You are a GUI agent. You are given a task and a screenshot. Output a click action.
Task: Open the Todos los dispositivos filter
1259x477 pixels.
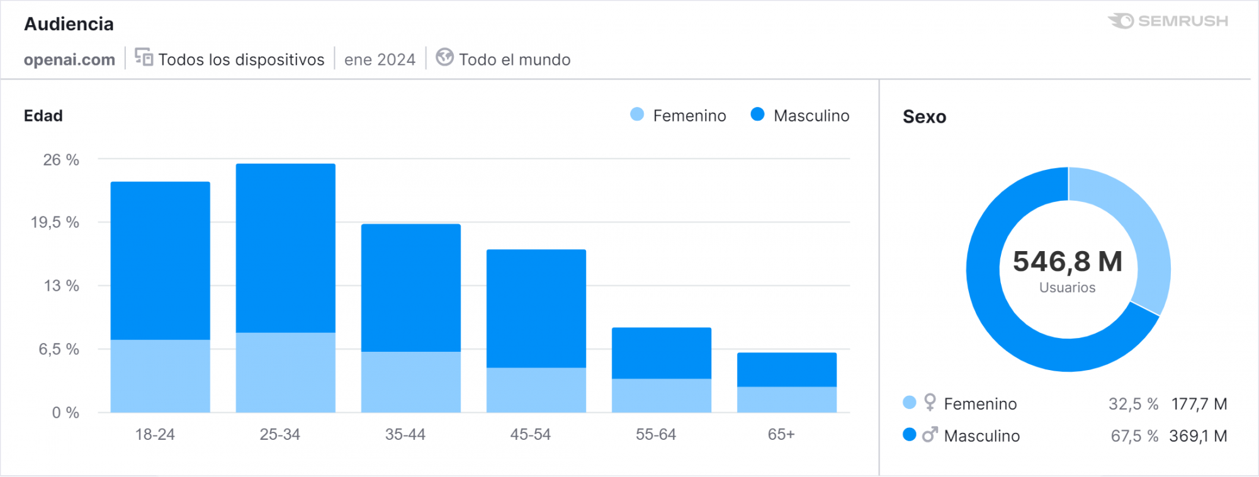(x=241, y=60)
